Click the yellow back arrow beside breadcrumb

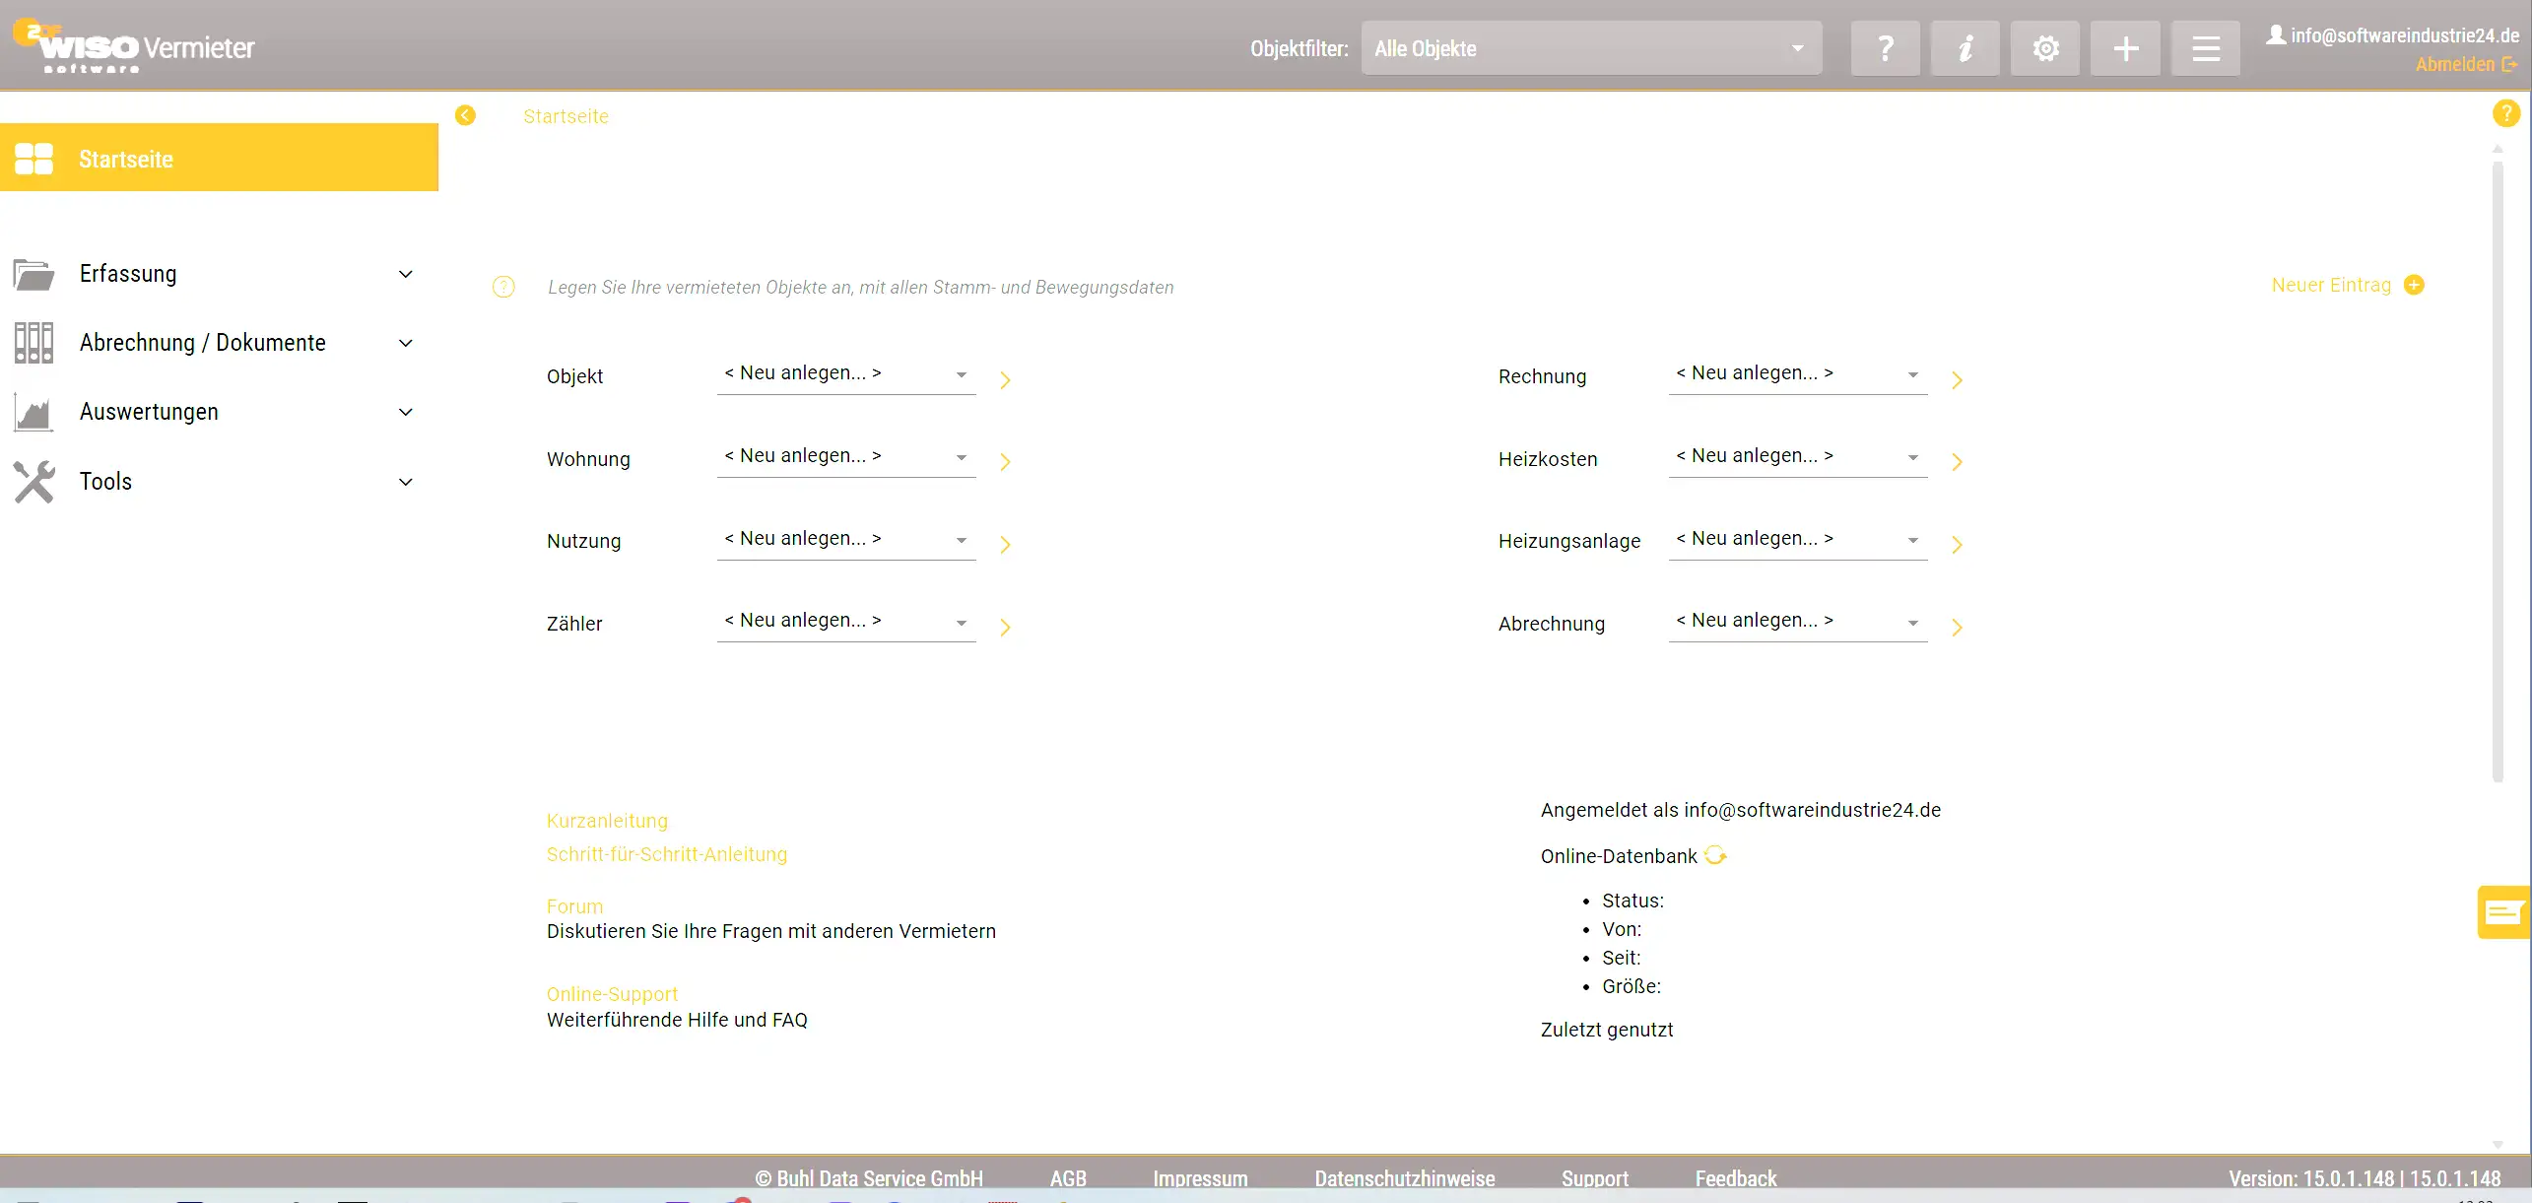(x=465, y=115)
